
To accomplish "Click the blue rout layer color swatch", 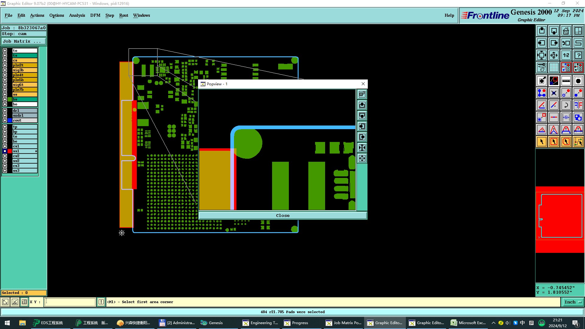I will (10, 120).
